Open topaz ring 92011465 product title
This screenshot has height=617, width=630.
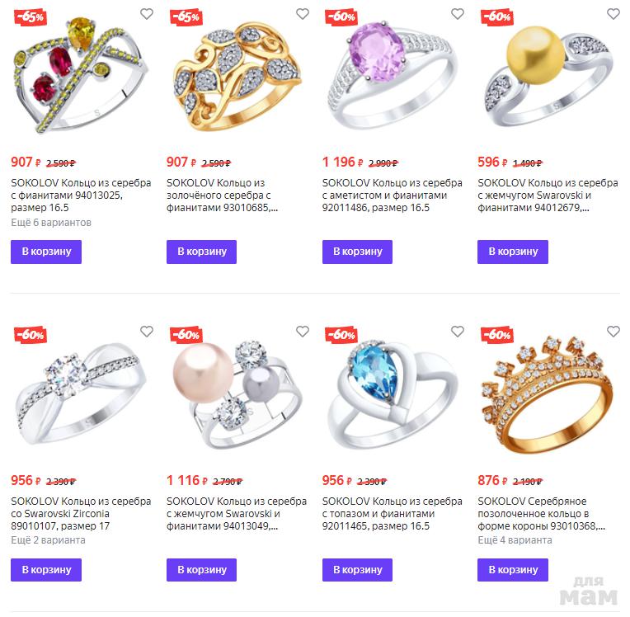[x=393, y=513]
